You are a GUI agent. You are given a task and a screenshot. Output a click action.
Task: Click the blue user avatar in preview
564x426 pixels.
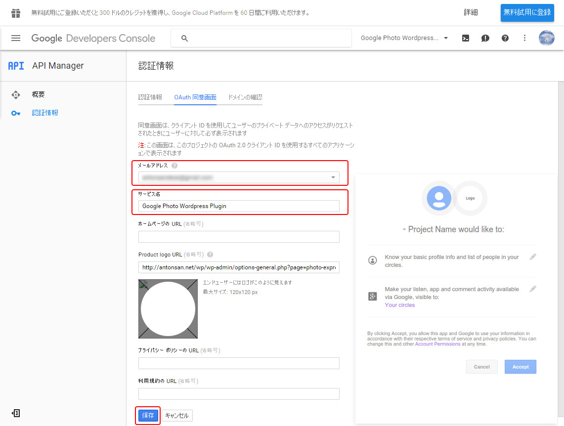coord(439,198)
